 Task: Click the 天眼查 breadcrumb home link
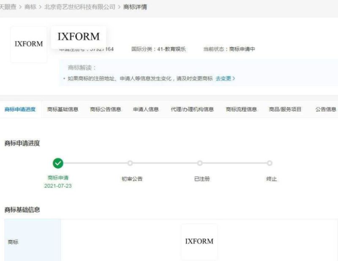tap(8, 7)
